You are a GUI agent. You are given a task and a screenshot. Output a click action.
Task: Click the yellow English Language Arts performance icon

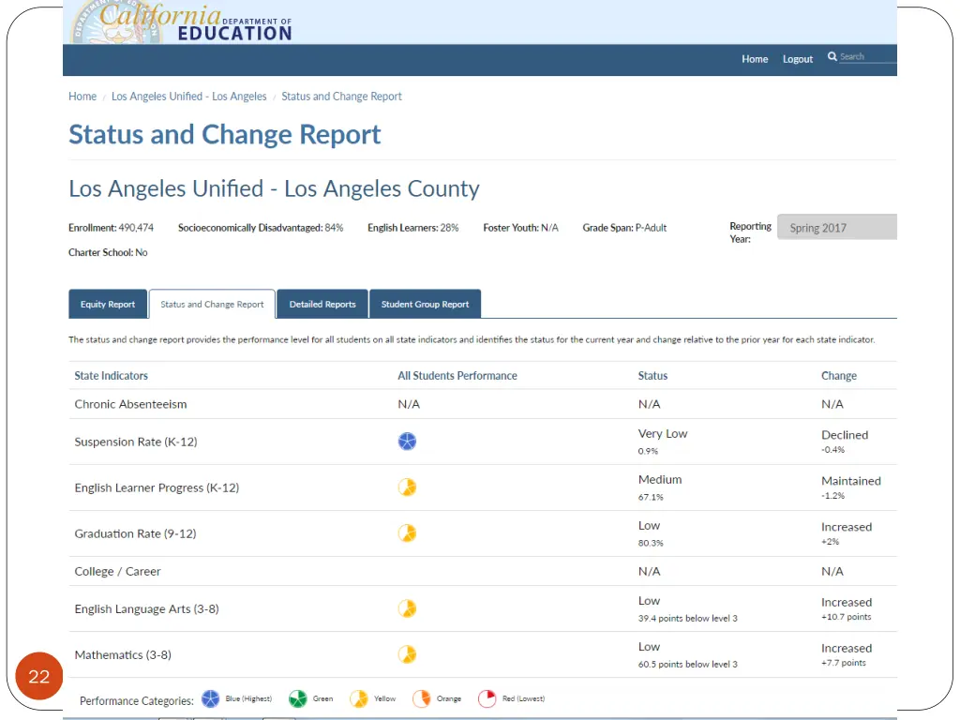[x=407, y=607]
